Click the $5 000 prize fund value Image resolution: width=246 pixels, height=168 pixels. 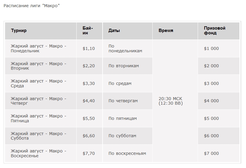(211, 118)
